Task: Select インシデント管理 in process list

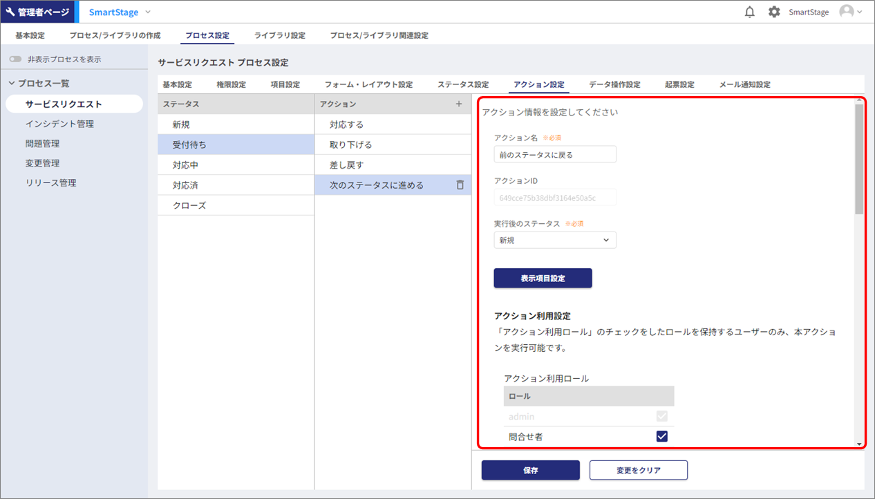Action: tap(59, 124)
